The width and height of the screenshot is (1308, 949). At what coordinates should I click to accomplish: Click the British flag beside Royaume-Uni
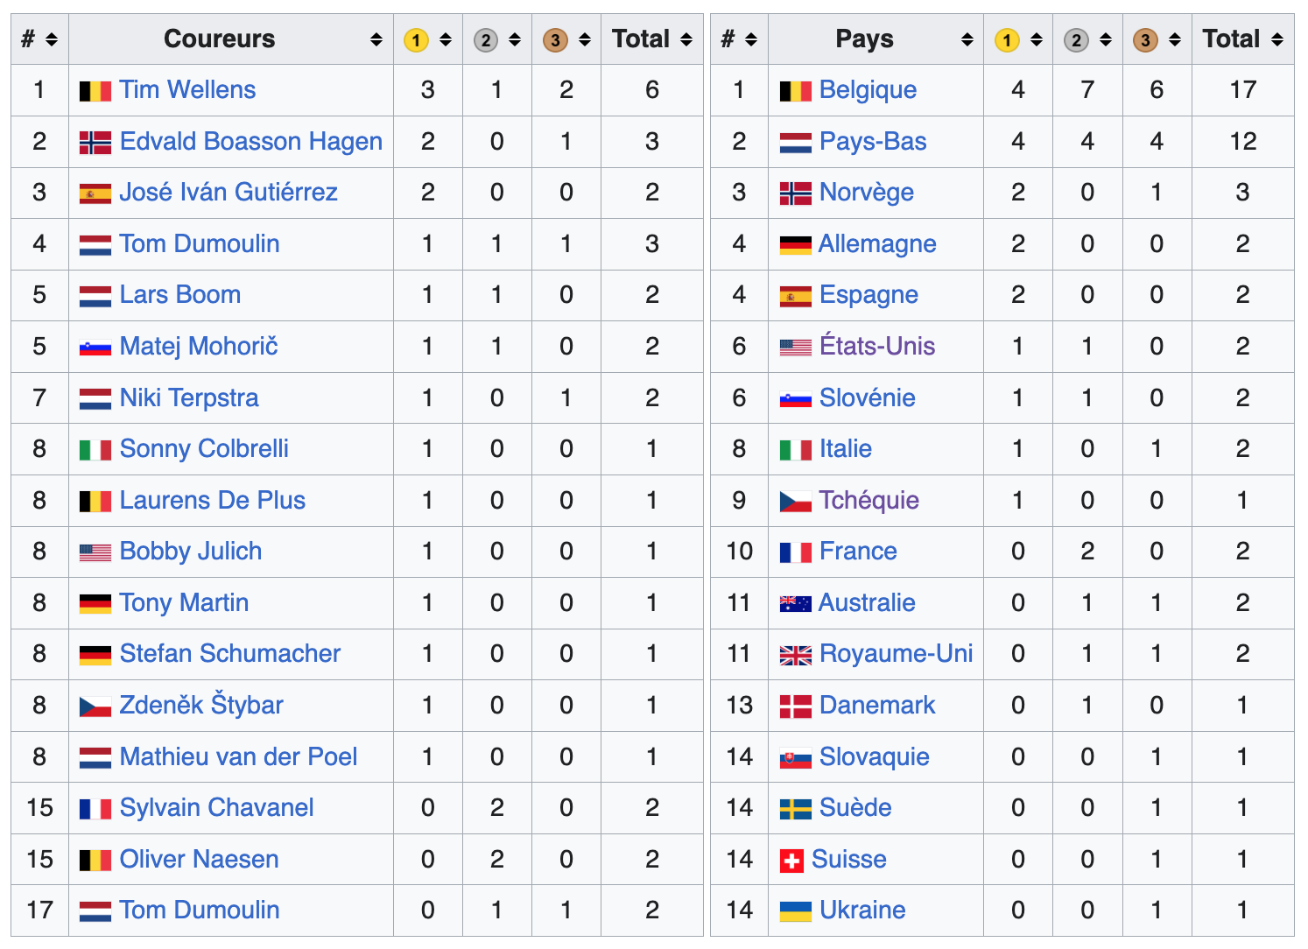pyautogui.click(x=795, y=655)
